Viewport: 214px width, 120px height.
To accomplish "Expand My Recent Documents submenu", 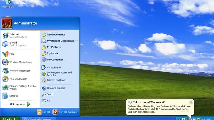I will coord(60,41).
